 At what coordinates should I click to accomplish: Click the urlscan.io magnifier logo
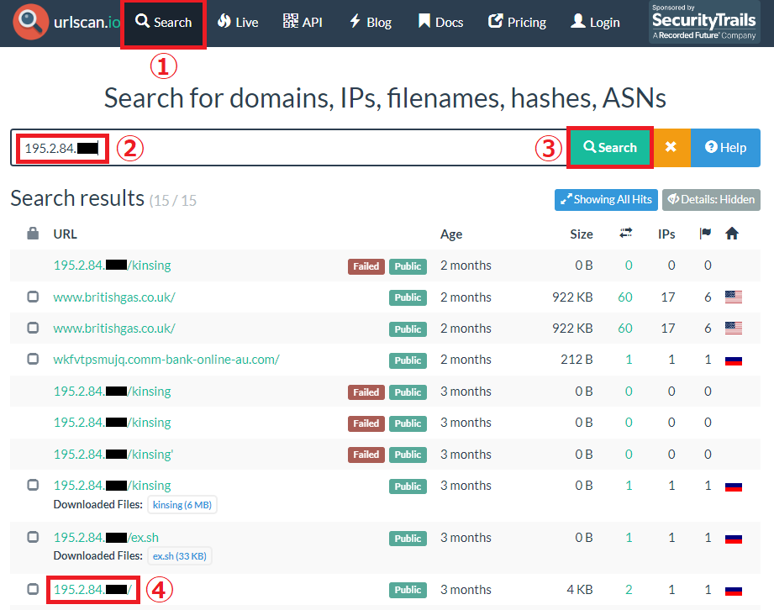(30, 23)
